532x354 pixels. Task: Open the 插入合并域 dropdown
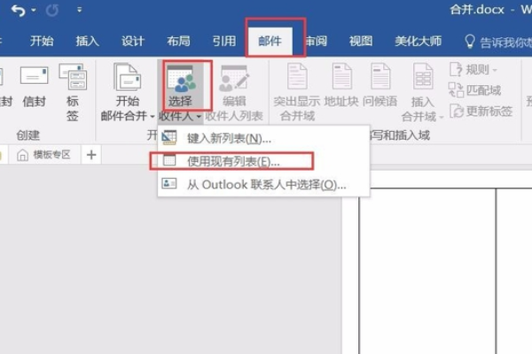click(x=423, y=92)
